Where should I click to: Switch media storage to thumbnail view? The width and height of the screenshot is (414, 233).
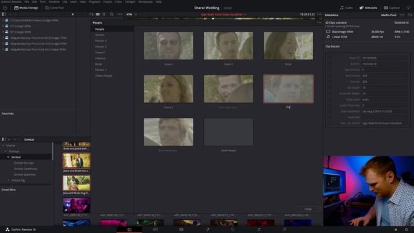click(98, 14)
